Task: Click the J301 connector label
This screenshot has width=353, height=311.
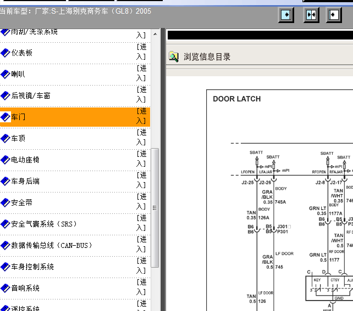Action: (282, 227)
